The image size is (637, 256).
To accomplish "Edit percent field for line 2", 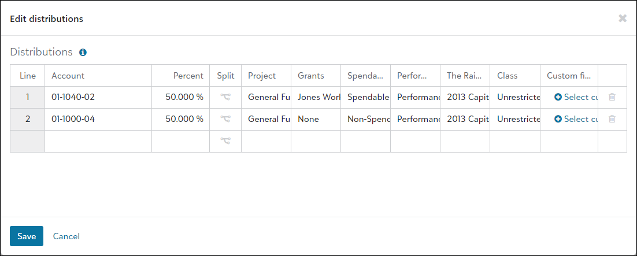I will tap(180, 119).
